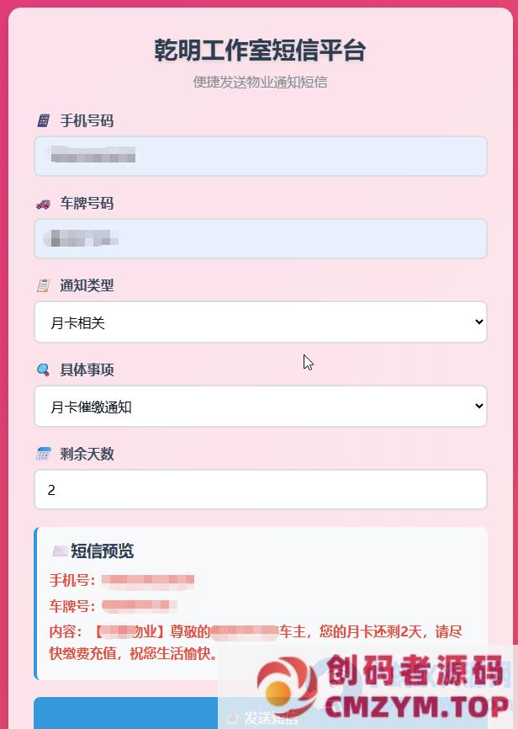Click the clipboard icon beside 通知类型
Screen dimensions: 518x729
[43, 286]
